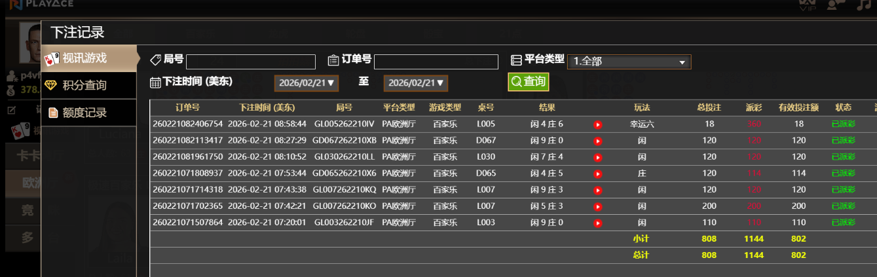Play replay for round GD065262210X6
The image size is (877, 277).
pyautogui.click(x=597, y=174)
